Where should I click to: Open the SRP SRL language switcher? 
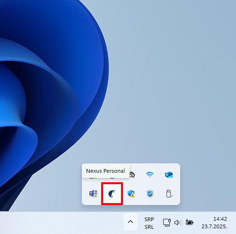[149, 223]
